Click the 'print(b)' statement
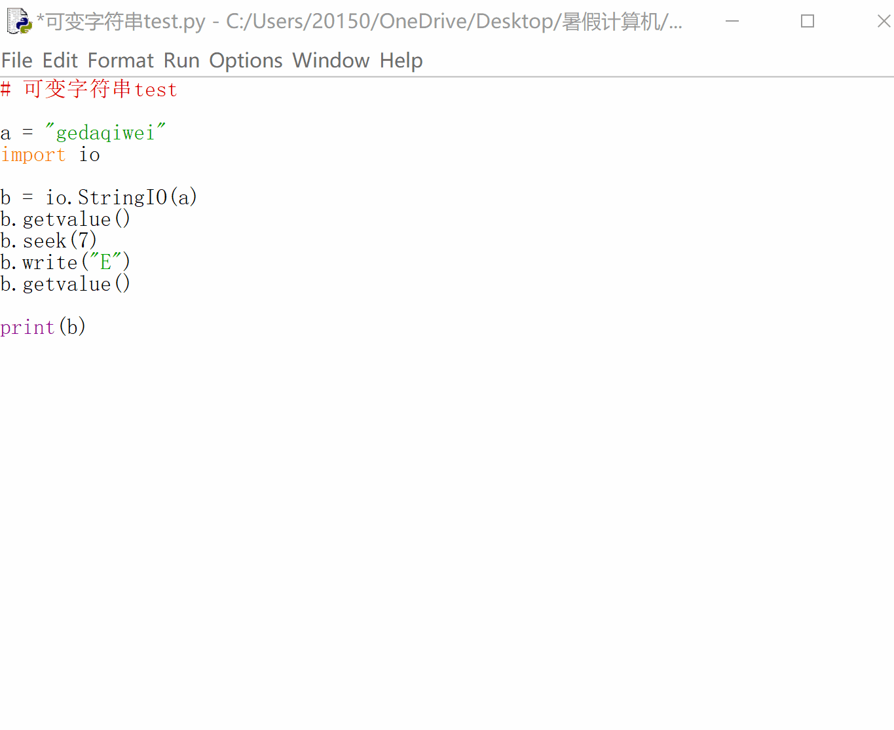Screen dimensions: 894x730 (x=43, y=327)
